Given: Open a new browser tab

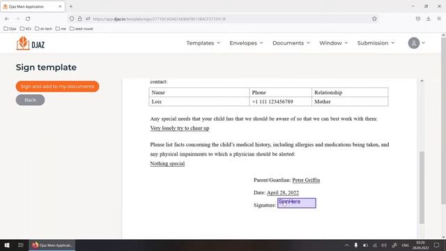Looking at the screenshot, I should 71,6.
